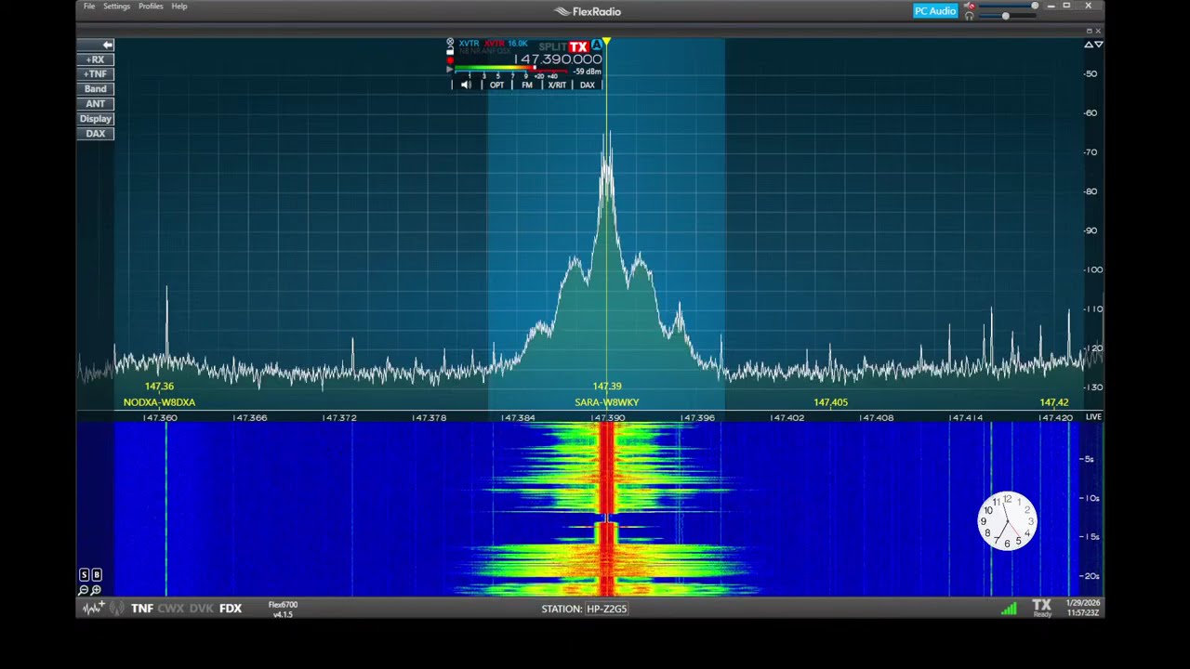Click the add panadapter waveform icon
Viewport: 1190px width, 669px height.
(94, 608)
